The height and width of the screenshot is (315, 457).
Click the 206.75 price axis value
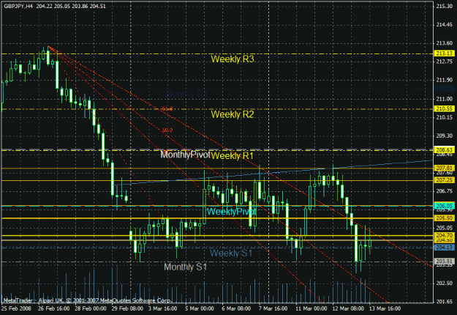(444, 191)
